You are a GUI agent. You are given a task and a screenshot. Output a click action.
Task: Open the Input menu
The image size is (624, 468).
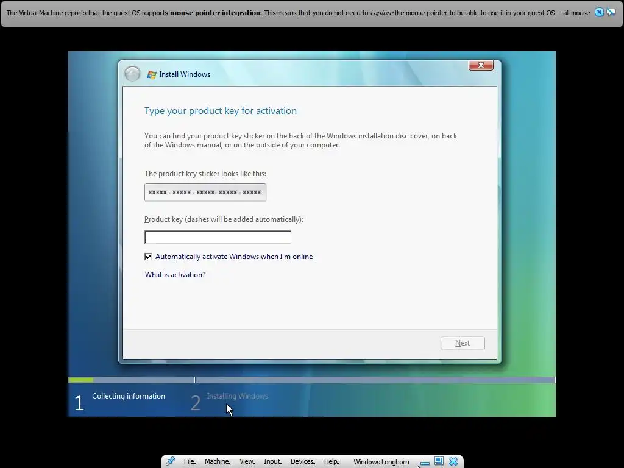click(272, 462)
